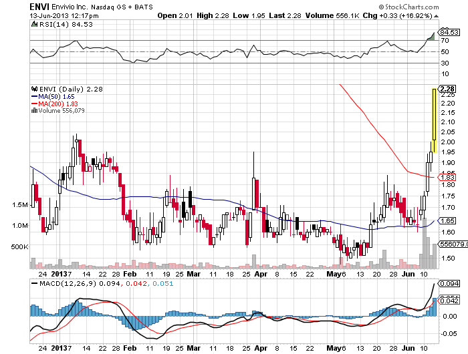The image size is (468, 354).
Task: Click the 0.00 zero line label on MACD axis
Action: [449, 316]
